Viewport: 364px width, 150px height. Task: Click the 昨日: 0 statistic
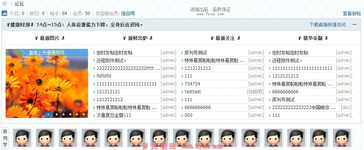coord(37,13)
